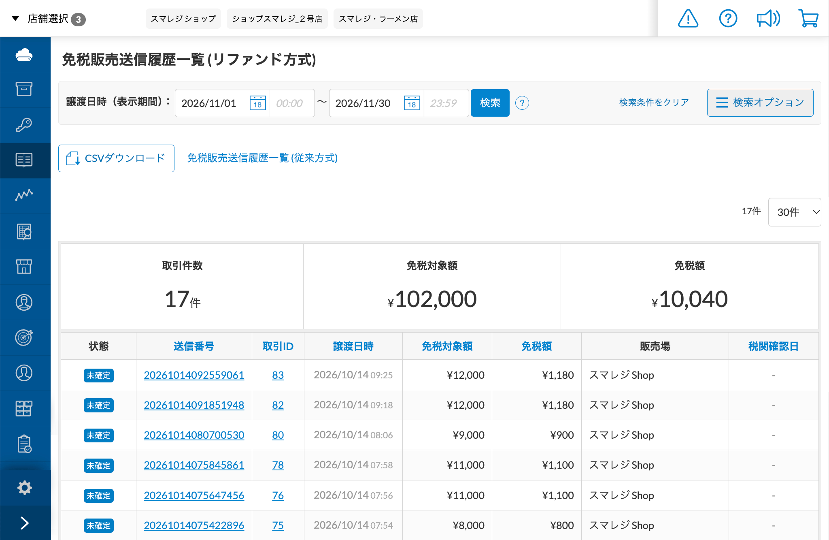
Task: Open transmission number 20261014092559061
Action: click(194, 375)
